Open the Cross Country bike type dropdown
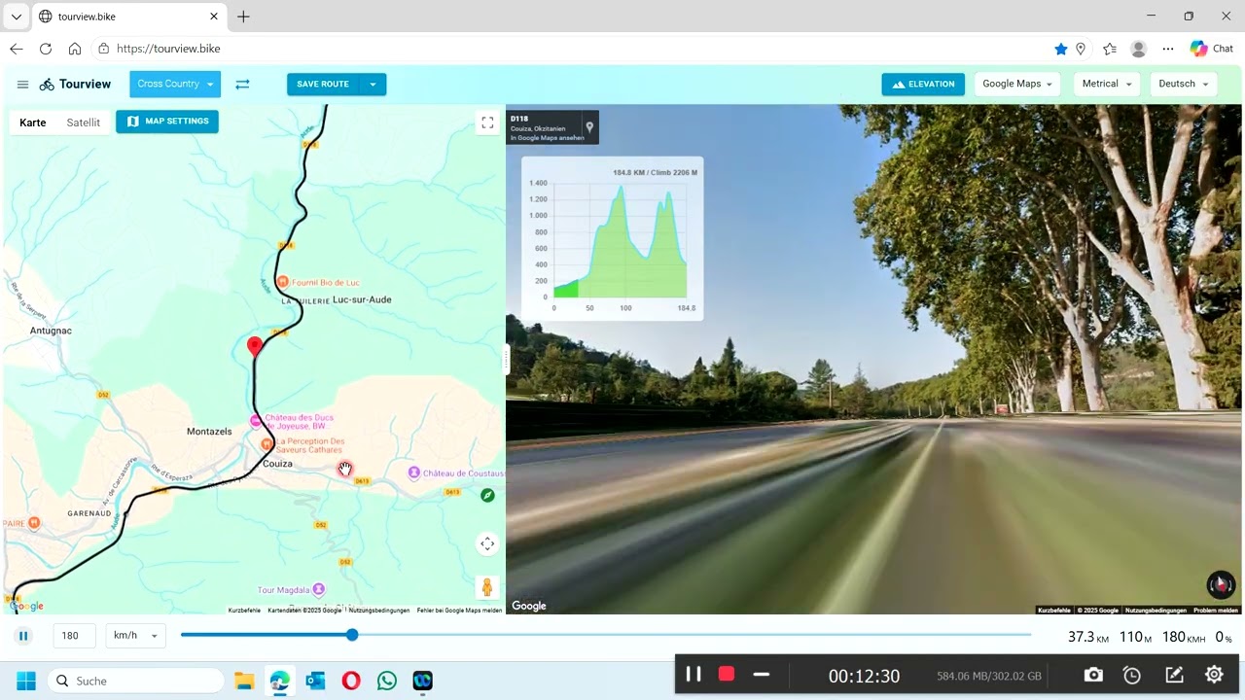 pos(175,85)
